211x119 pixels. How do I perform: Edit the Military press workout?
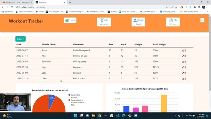183,62
